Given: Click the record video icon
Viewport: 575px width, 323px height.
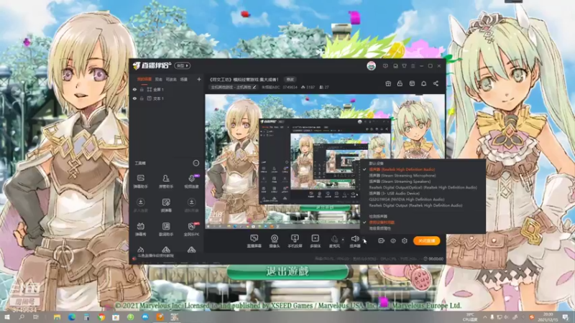Looking at the screenshot, I should pyautogui.click(x=381, y=240).
